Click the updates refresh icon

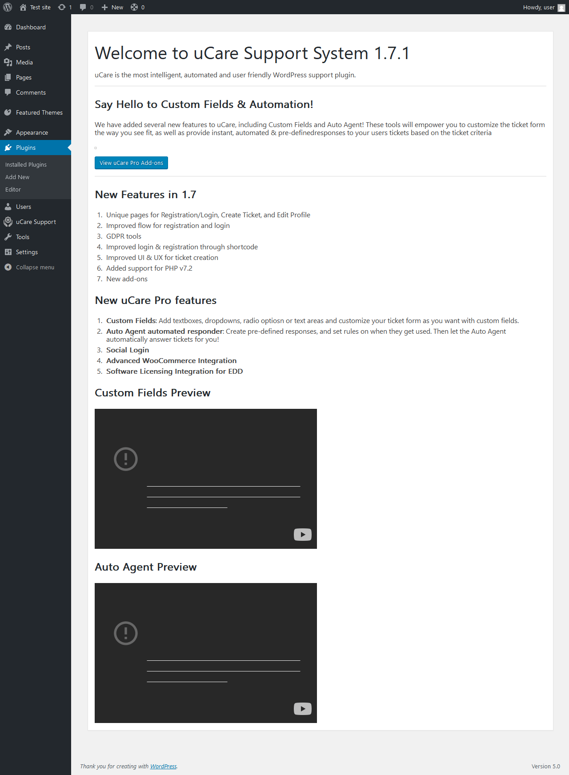click(x=62, y=7)
